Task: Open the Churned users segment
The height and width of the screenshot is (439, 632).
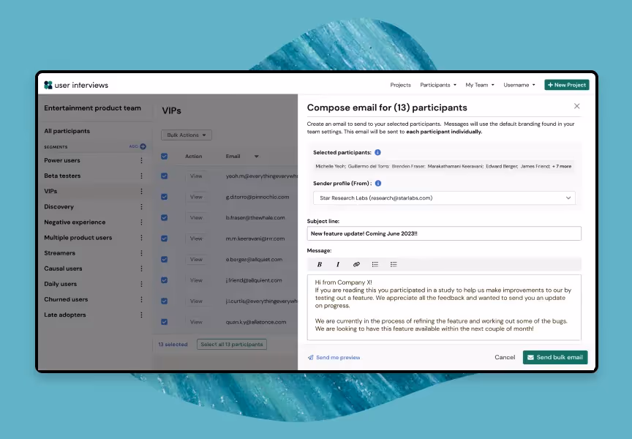Action: (66, 299)
